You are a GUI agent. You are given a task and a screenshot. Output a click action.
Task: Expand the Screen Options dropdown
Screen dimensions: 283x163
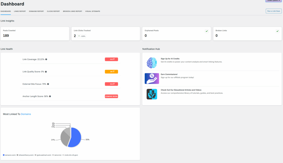(274, 1)
